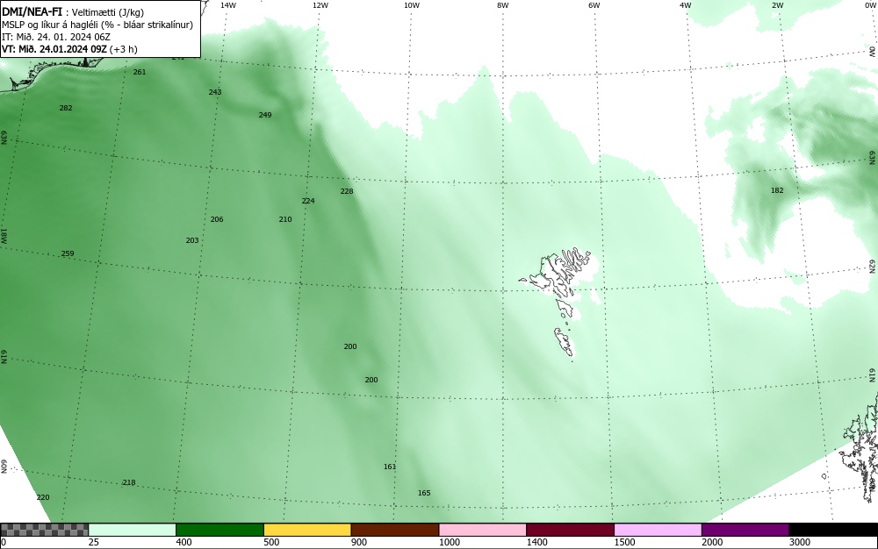Viewport: 878px width, 549px height.
Task: Click the pink 1000–1400 legend swatch
Action: coord(483,530)
